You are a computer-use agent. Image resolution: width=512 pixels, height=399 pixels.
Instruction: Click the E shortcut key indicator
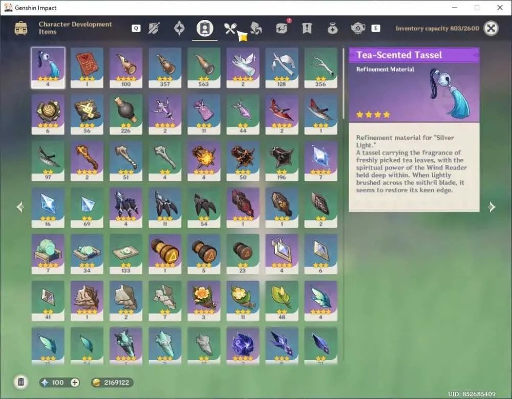pyautogui.click(x=376, y=28)
